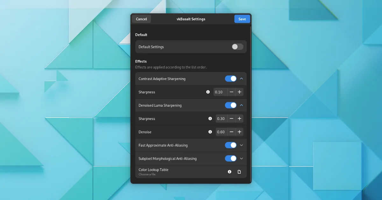
Task: Click the Denoise value field showing 0.60
Action: (x=221, y=132)
